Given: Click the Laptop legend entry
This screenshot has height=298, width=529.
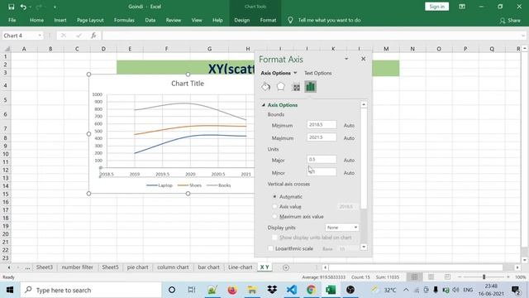Looking at the screenshot, I should [160, 185].
